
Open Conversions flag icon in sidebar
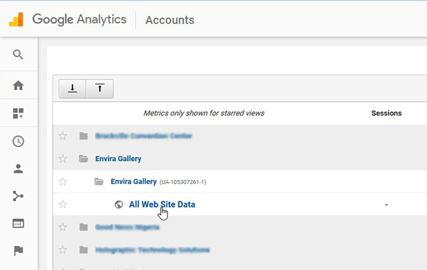tap(18, 251)
